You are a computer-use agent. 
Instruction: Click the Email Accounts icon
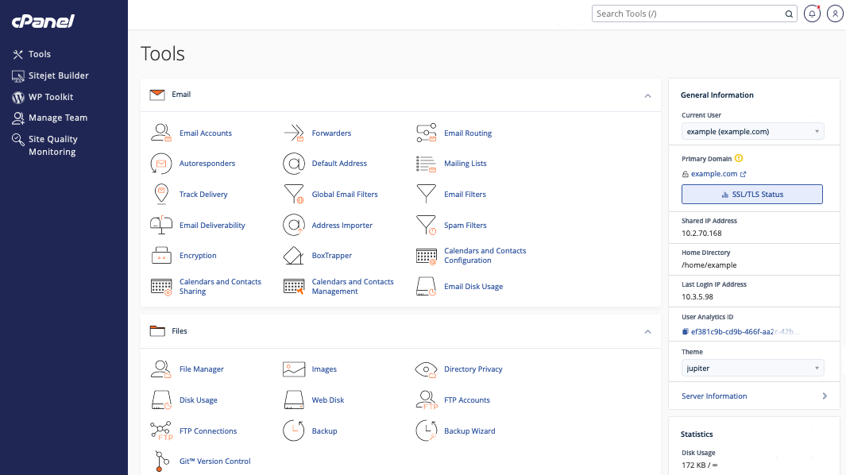click(x=161, y=133)
